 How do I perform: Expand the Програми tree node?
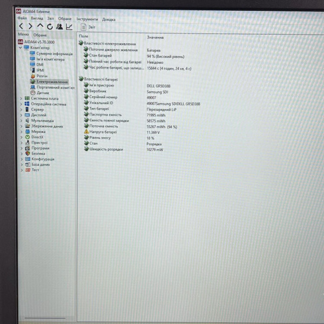pos(22,148)
